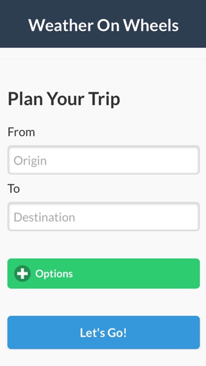Screen dimensions: 206x366
Task: Click the Plan Your Trip heading
Action: tap(64, 99)
